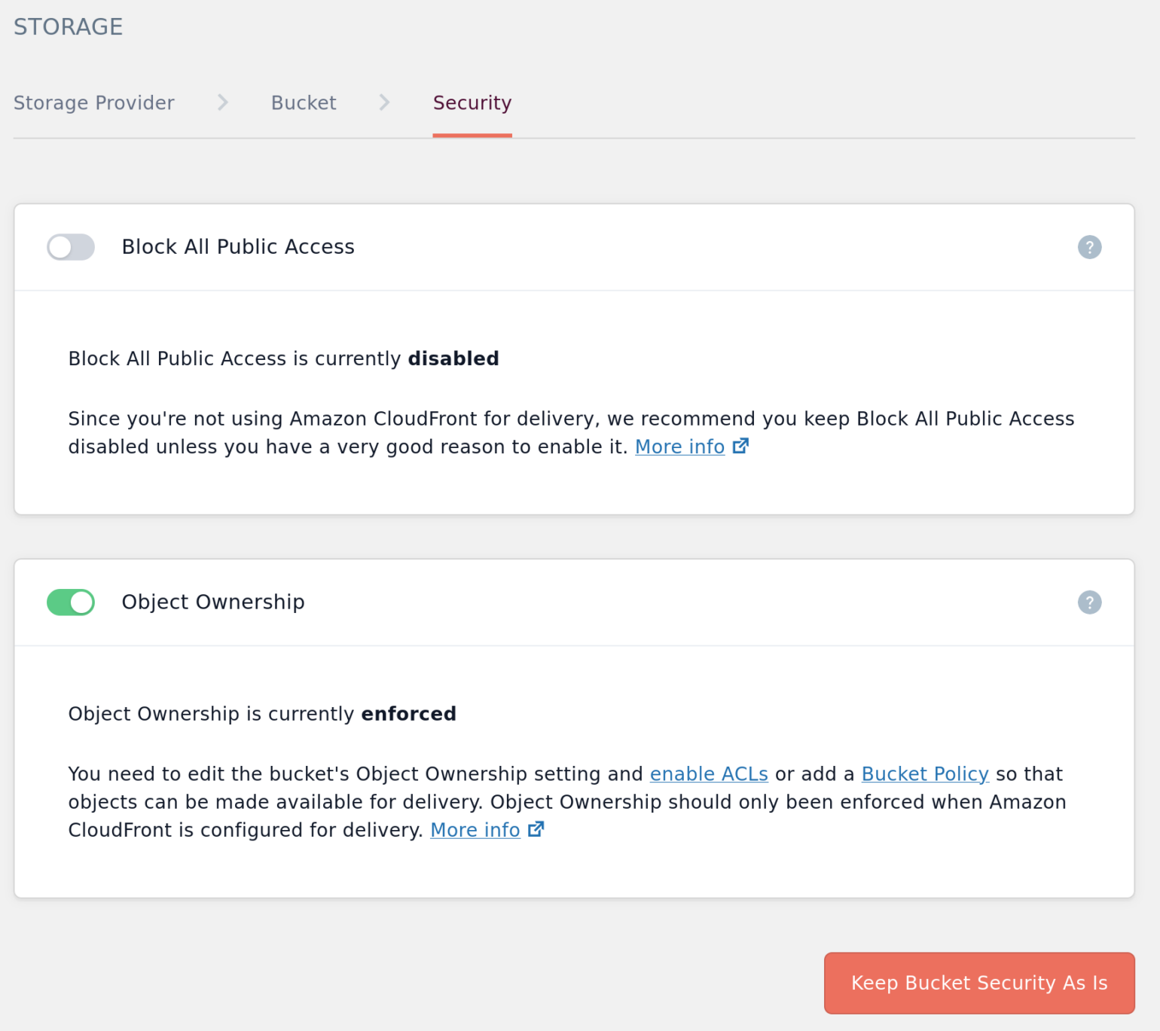Open the Bucket Policy link
The image size is (1160, 1031).
pyautogui.click(x=925, y=774)
